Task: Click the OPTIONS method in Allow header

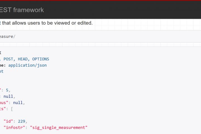Action: pos(40,59)
